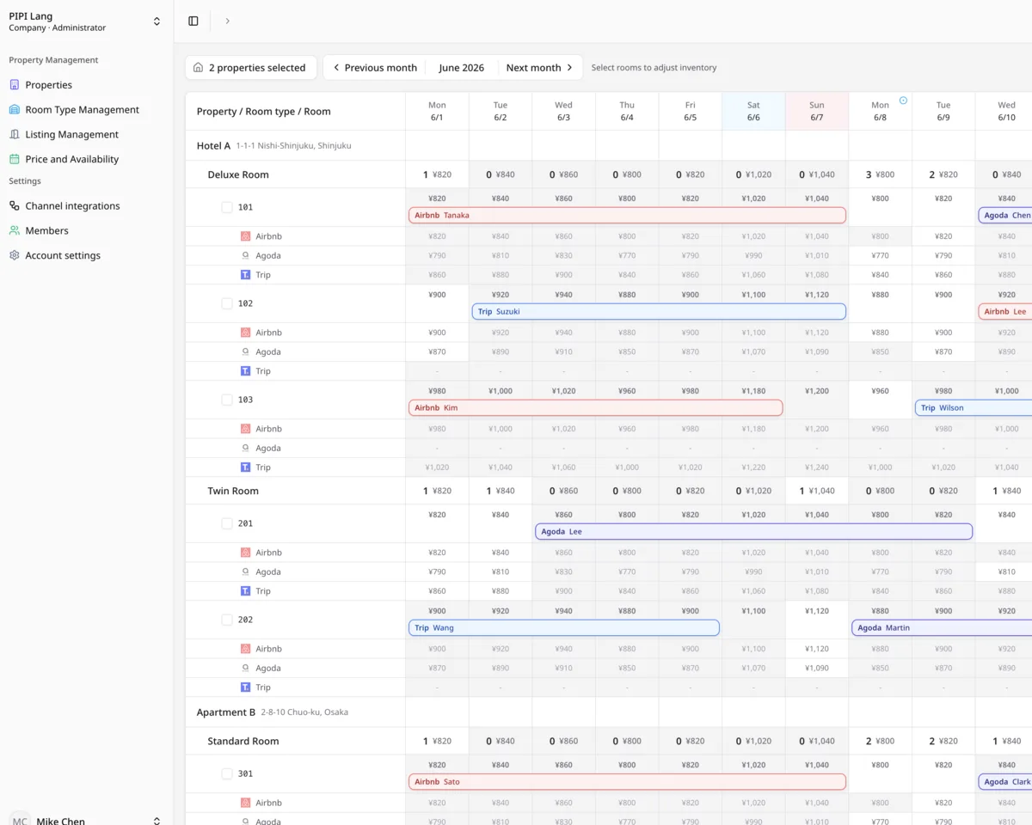Check the box for room 102
The height and width of the screenshot is (825, 1032).
pos(227,303)
